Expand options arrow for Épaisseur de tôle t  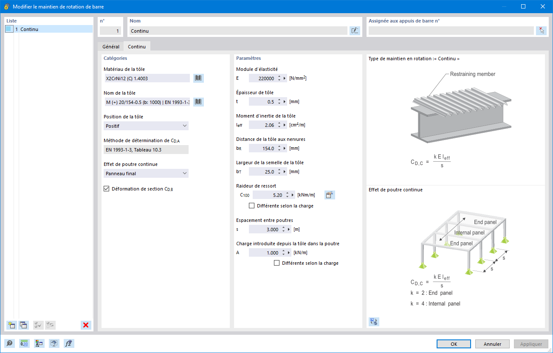[x=285, y=102]
